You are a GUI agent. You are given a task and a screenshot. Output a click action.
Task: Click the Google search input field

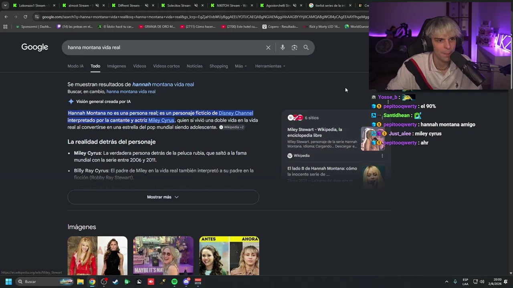tap(164, 48)
